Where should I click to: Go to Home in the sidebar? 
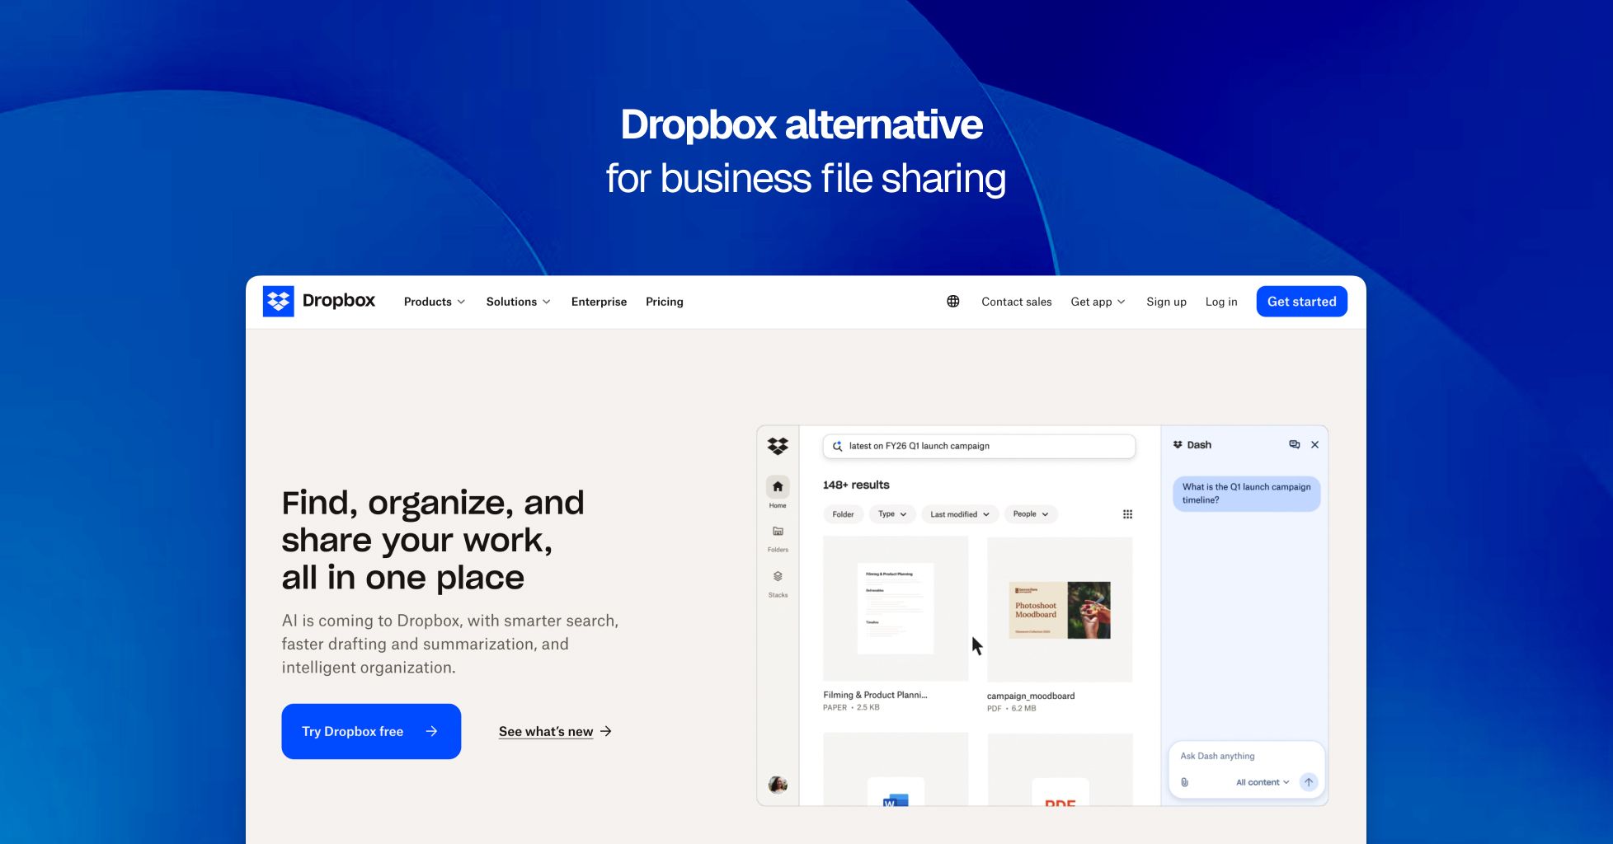click(x=778, y=492)
